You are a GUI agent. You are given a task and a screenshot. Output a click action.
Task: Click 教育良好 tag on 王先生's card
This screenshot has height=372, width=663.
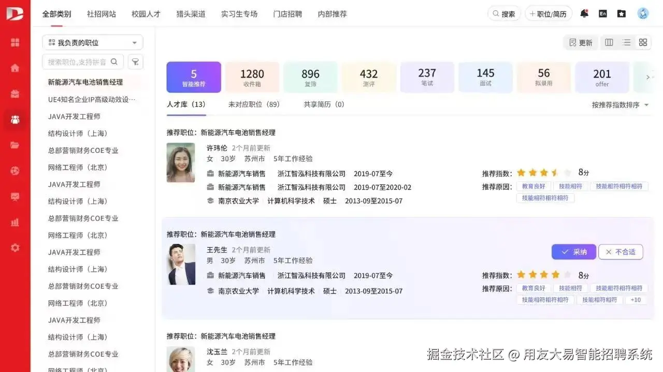(x=533, y=288)
